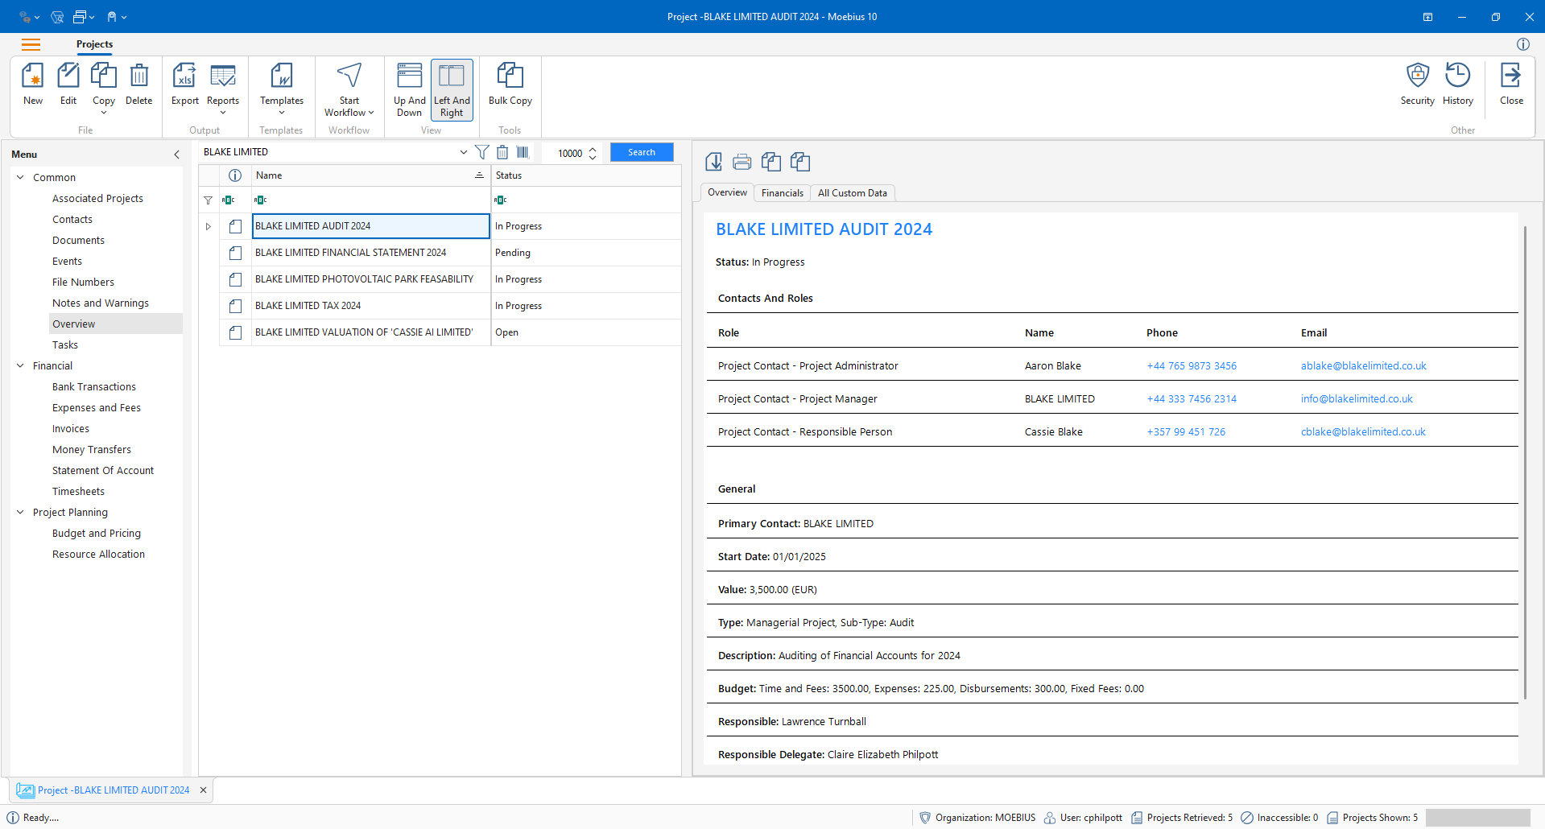Viewport: 1545px width, 829px height.
Task: Expand the BLAKE LIMITED AUDIT 2024 row
Action: (x=209, y=226)
